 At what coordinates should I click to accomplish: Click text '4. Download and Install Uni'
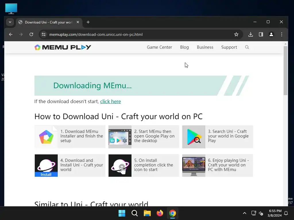(x=82, y=165)
